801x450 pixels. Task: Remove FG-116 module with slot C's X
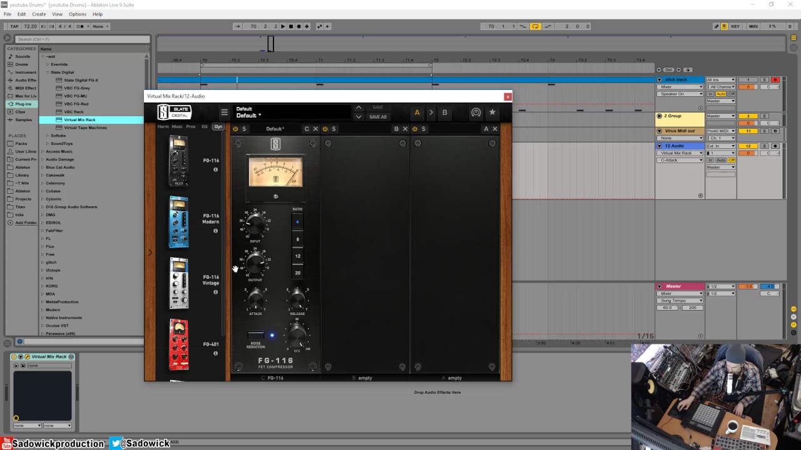tap(315, 129)
